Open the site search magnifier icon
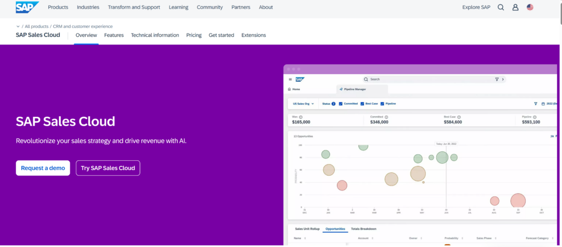562x247 pixels. pyautogui.click(x=501, y=7)
